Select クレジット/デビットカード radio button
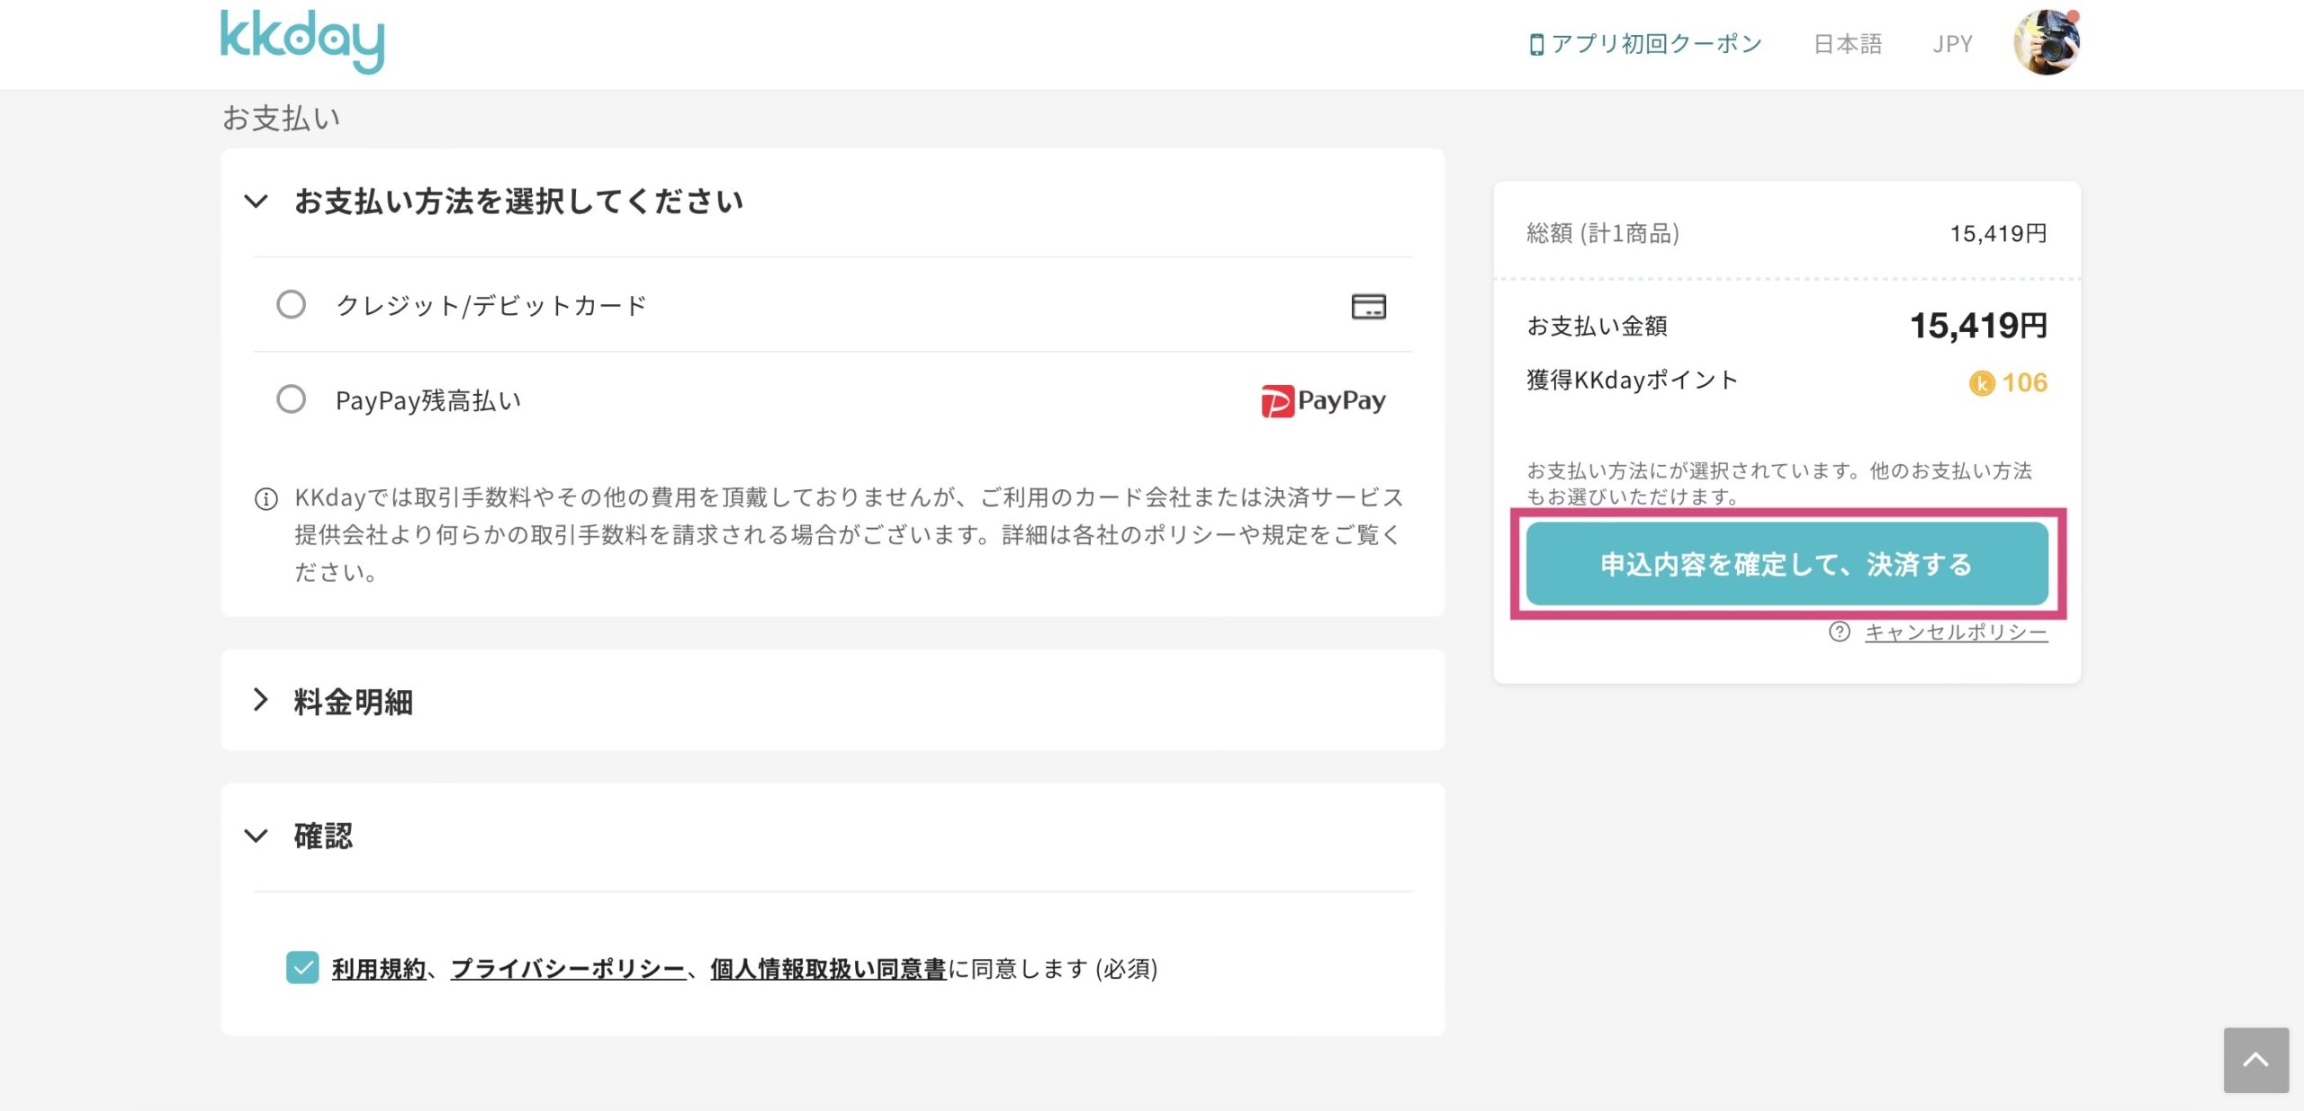Image resolution: width=2304 pixels, height=1111 pixels. pyautogui.click(x=291, y=305)
